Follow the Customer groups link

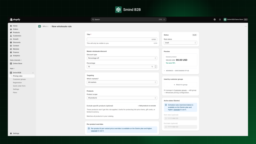click(180, 90)
